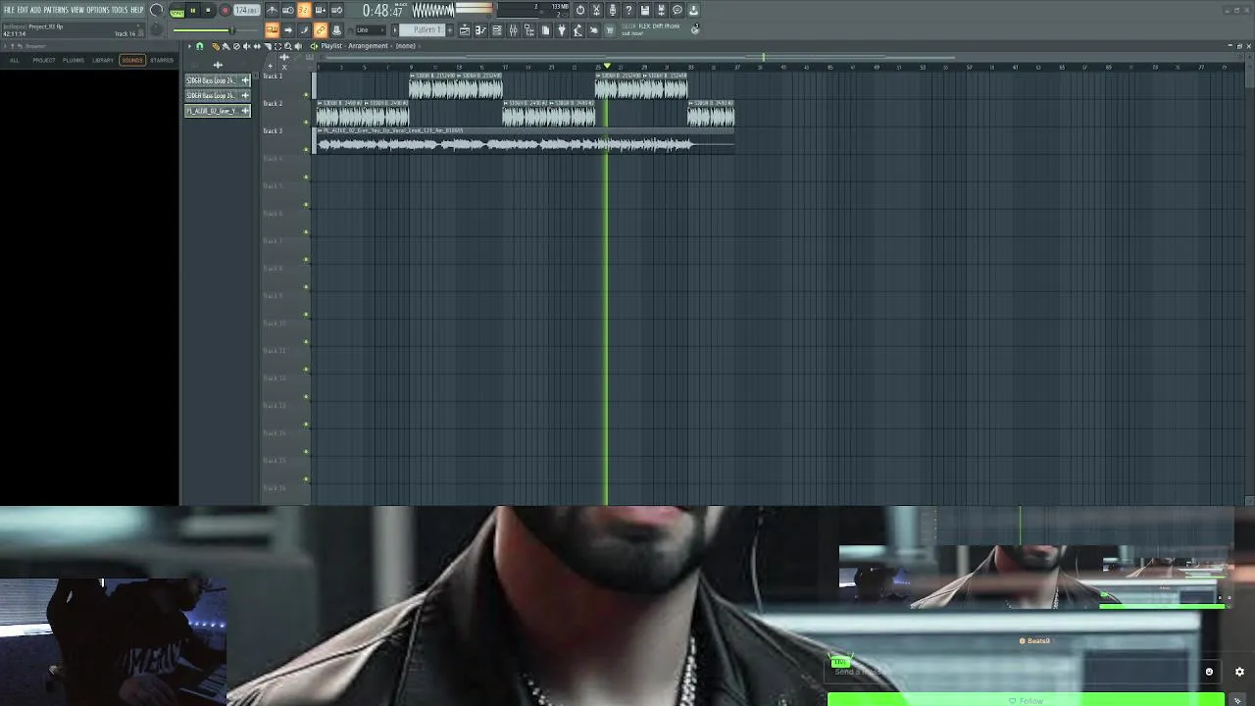Click the arrow left of Pattern 1
The width and height of the screenshot is (1255, 706).
click(393, 29)
